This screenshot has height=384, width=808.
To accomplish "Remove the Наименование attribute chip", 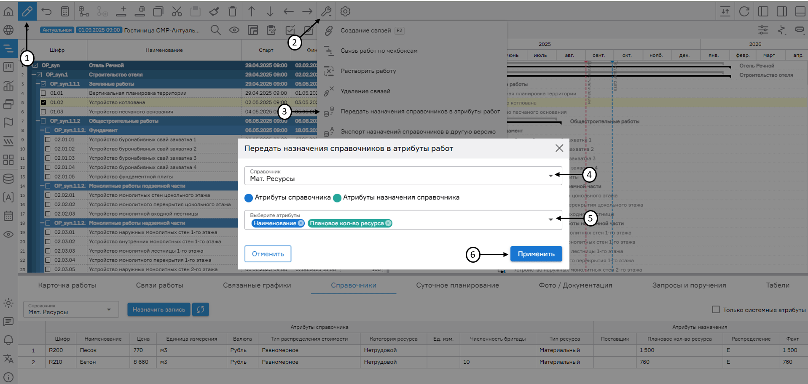I will click(300, 223).
